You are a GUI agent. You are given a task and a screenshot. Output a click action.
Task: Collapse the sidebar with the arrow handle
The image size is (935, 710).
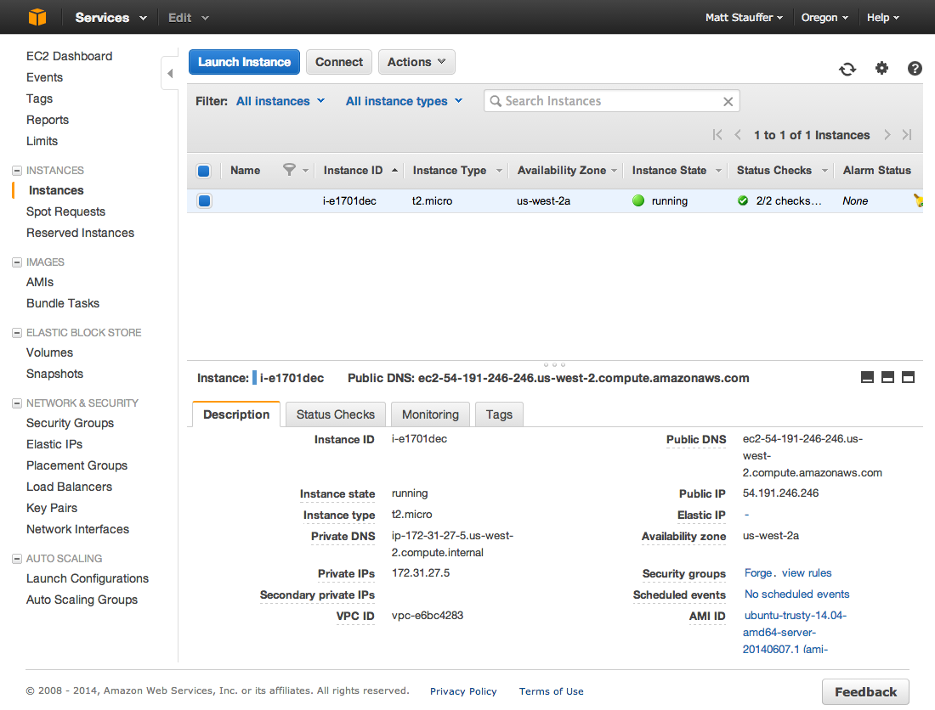[x=170, y=73]
